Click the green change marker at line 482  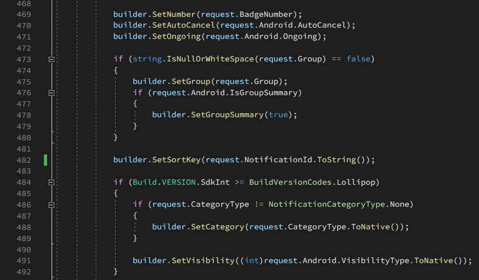[x=46, y=160]
